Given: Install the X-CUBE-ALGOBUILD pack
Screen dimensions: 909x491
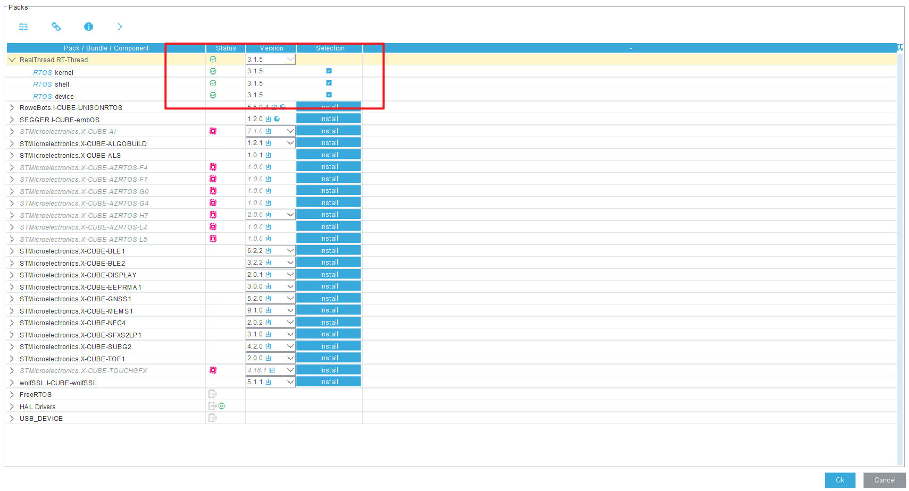Looking at the screenshot, I should coord(329,143).
